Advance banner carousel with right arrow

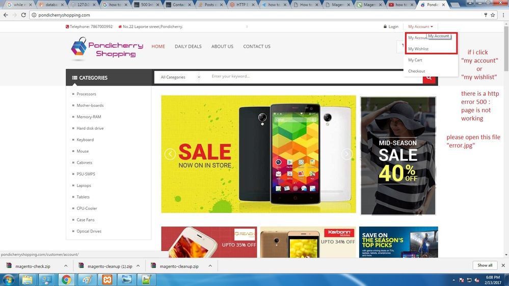click(347, 154)
